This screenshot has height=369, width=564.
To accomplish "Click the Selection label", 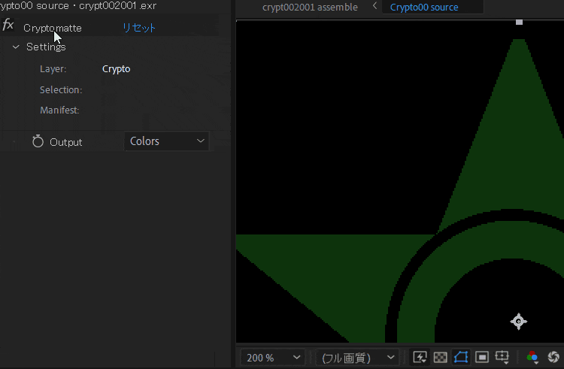I will (61, 90).
